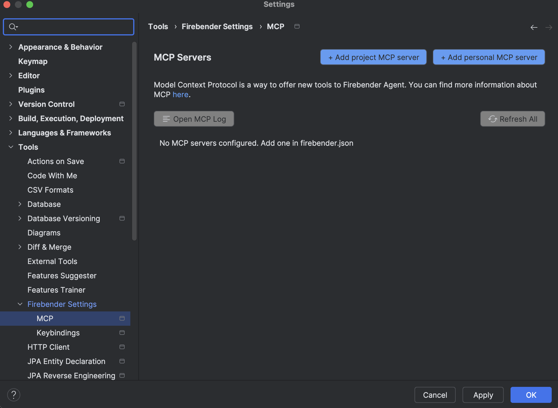558x408 pixels.
Task: Expand Build, Execution, Deployment chevron
Action: [11, 118]
